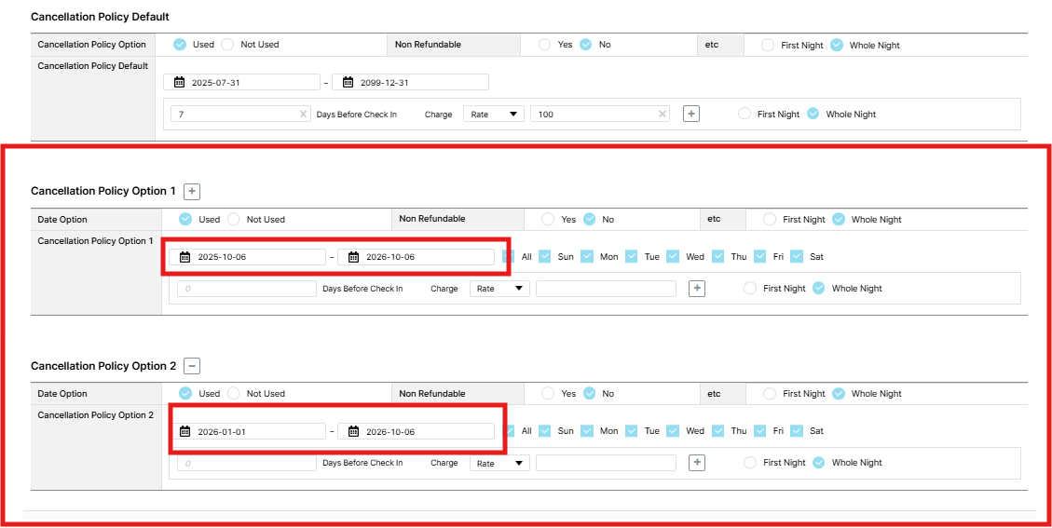The width and height of the screenshot is (1052, 528).
Task: Toggle Option 2 Fri checkbox
Action: (x=760, y=431)
